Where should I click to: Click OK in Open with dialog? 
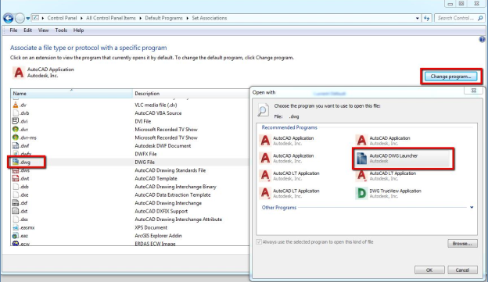click(x=429, y=270)
